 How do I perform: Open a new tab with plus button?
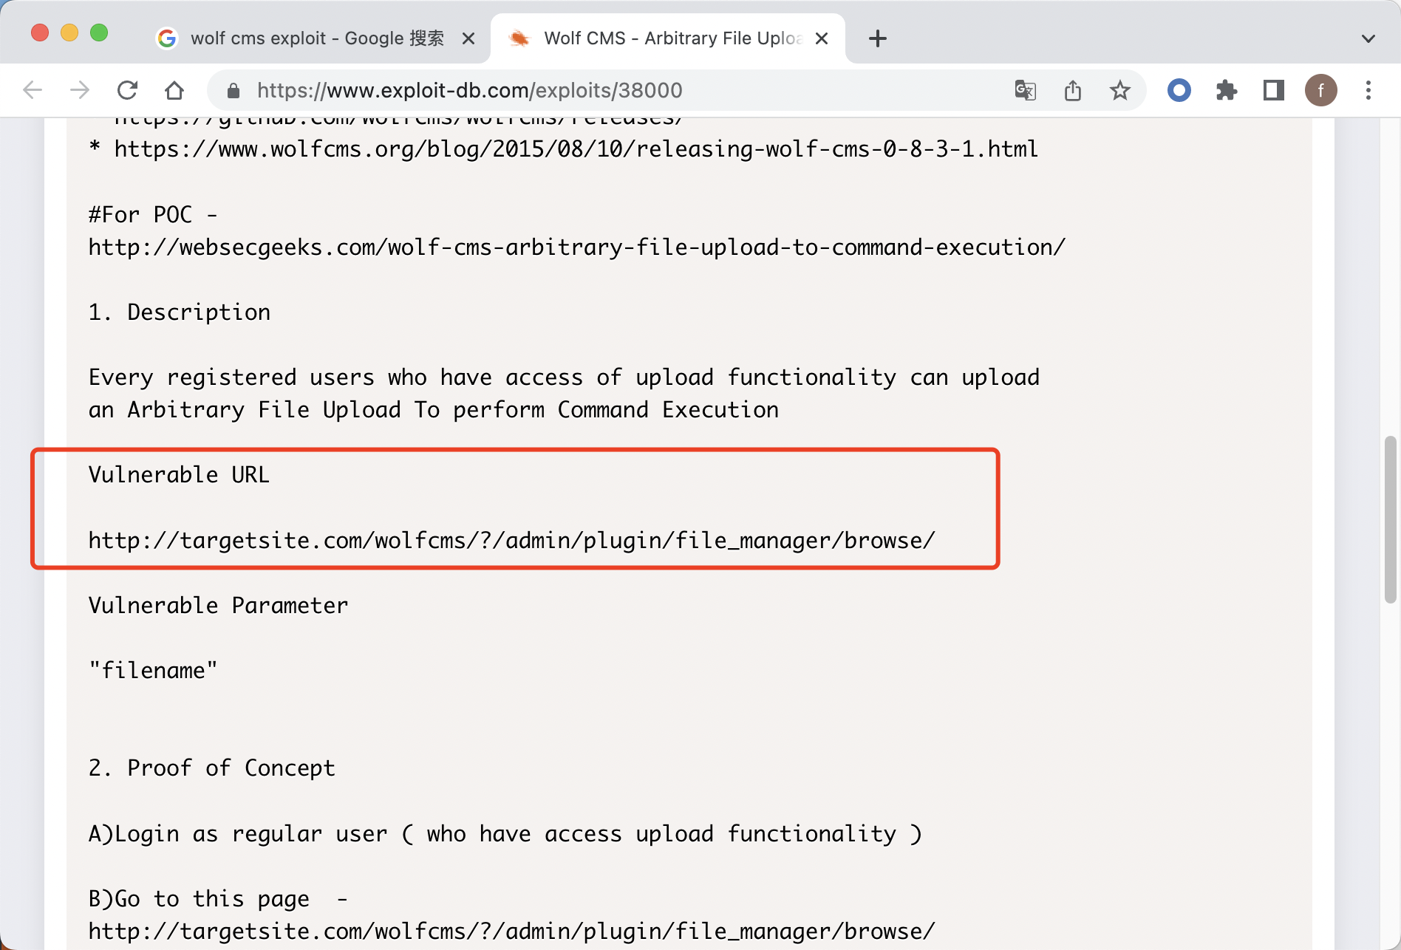[x=877, y=38]
